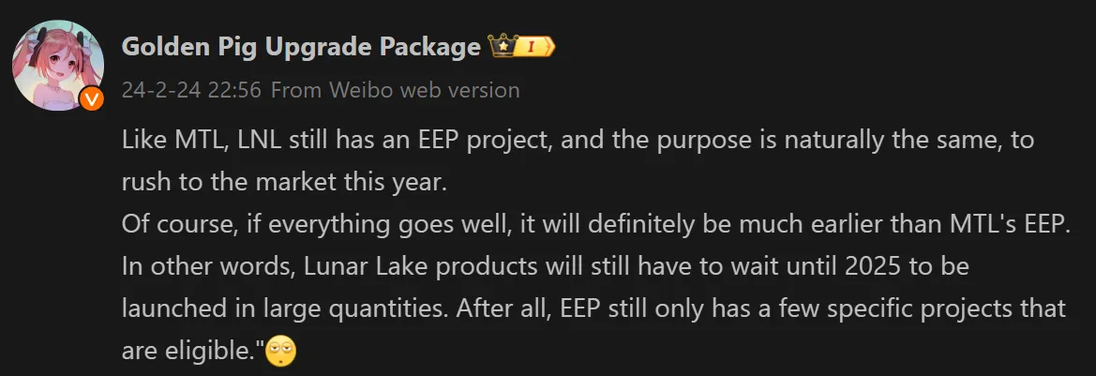
Task: Click the text After all in the post
Action: click(x=503, y=308)
